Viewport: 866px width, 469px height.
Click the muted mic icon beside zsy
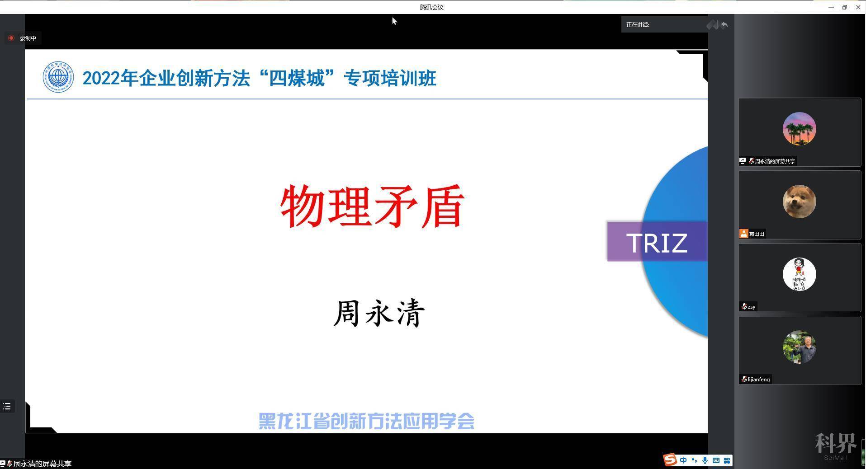click(x=744, y=307)
